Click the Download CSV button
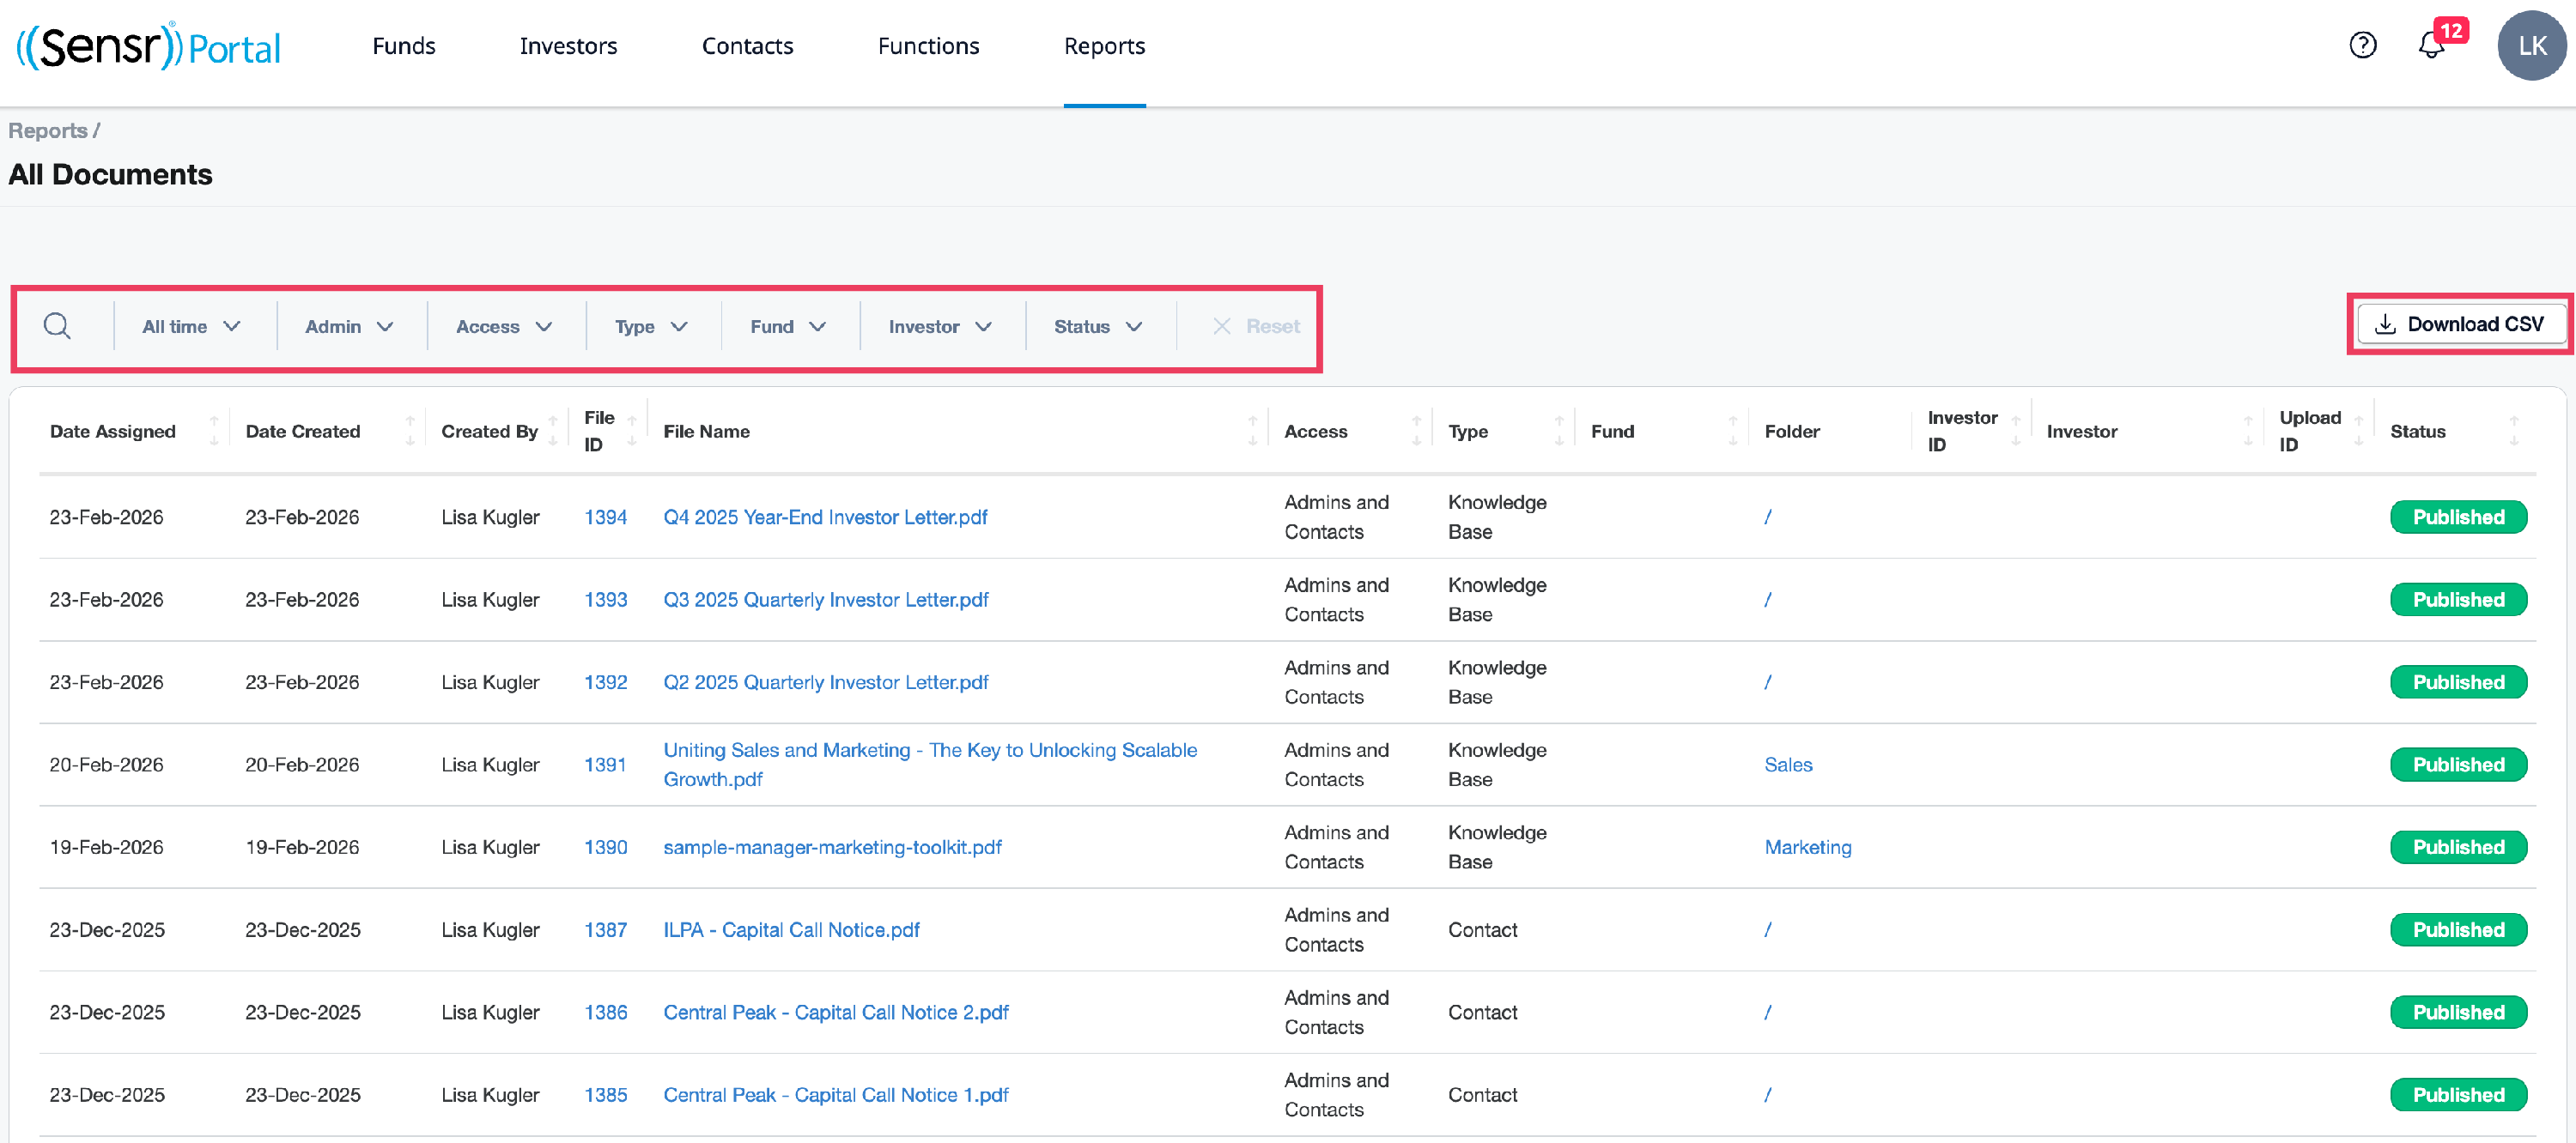Viewport: 2576px width, 1143px height. coord(2460,324)
